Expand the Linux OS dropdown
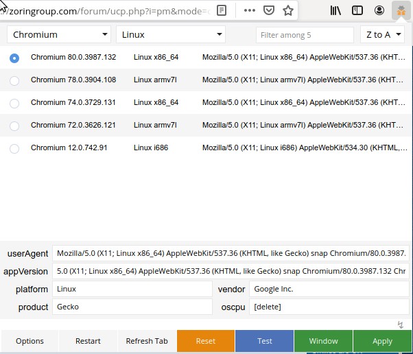 click(170, 35)
